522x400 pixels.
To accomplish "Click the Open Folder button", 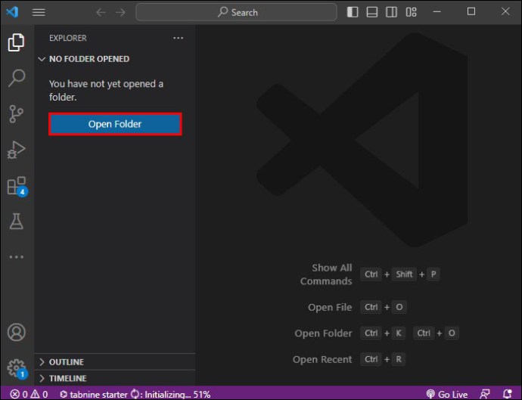I will [115, 124].
